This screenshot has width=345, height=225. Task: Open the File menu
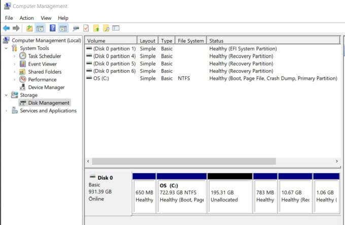[9, 18]
